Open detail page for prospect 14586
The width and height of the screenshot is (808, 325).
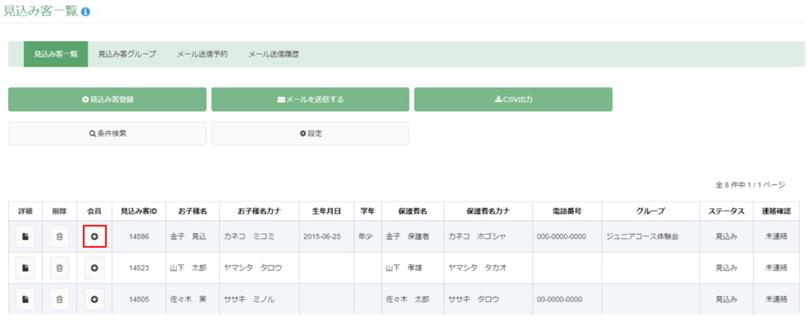[x=25, y=237]
